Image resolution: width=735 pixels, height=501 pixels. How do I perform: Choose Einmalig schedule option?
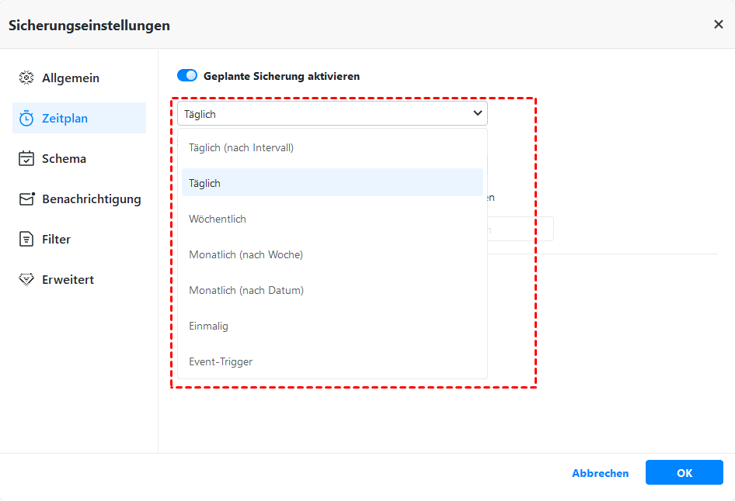(208, 326)
